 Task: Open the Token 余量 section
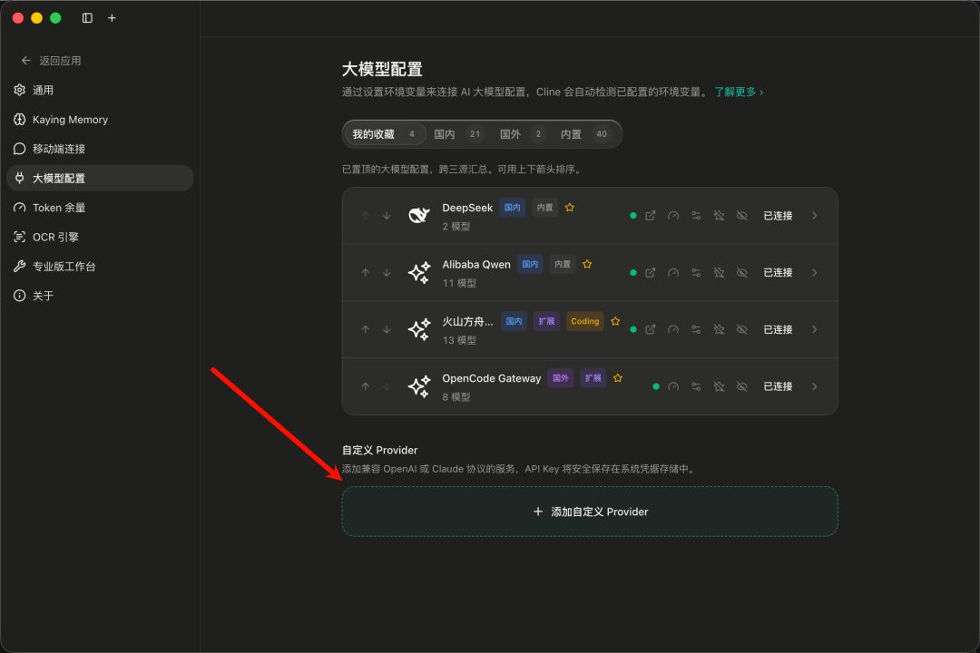point(100,208)
